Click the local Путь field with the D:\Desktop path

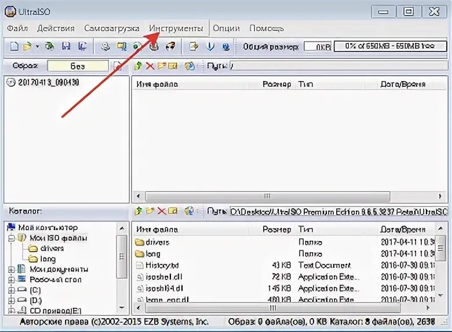[x=338, y=212]
